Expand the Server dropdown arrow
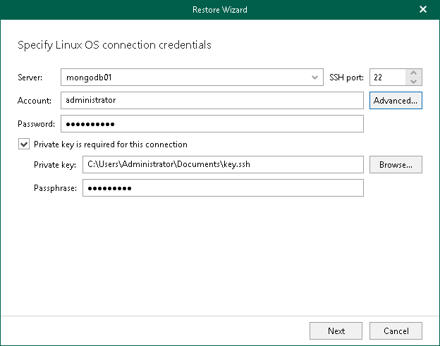 tap(314, 77)
